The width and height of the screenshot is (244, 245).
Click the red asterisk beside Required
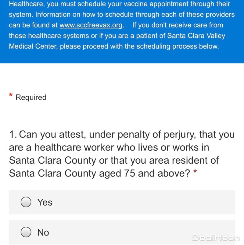click(11, 96)
